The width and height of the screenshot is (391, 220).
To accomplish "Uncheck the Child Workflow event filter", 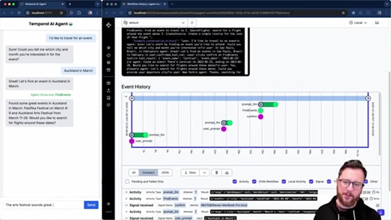I will [x=254, y=182].
